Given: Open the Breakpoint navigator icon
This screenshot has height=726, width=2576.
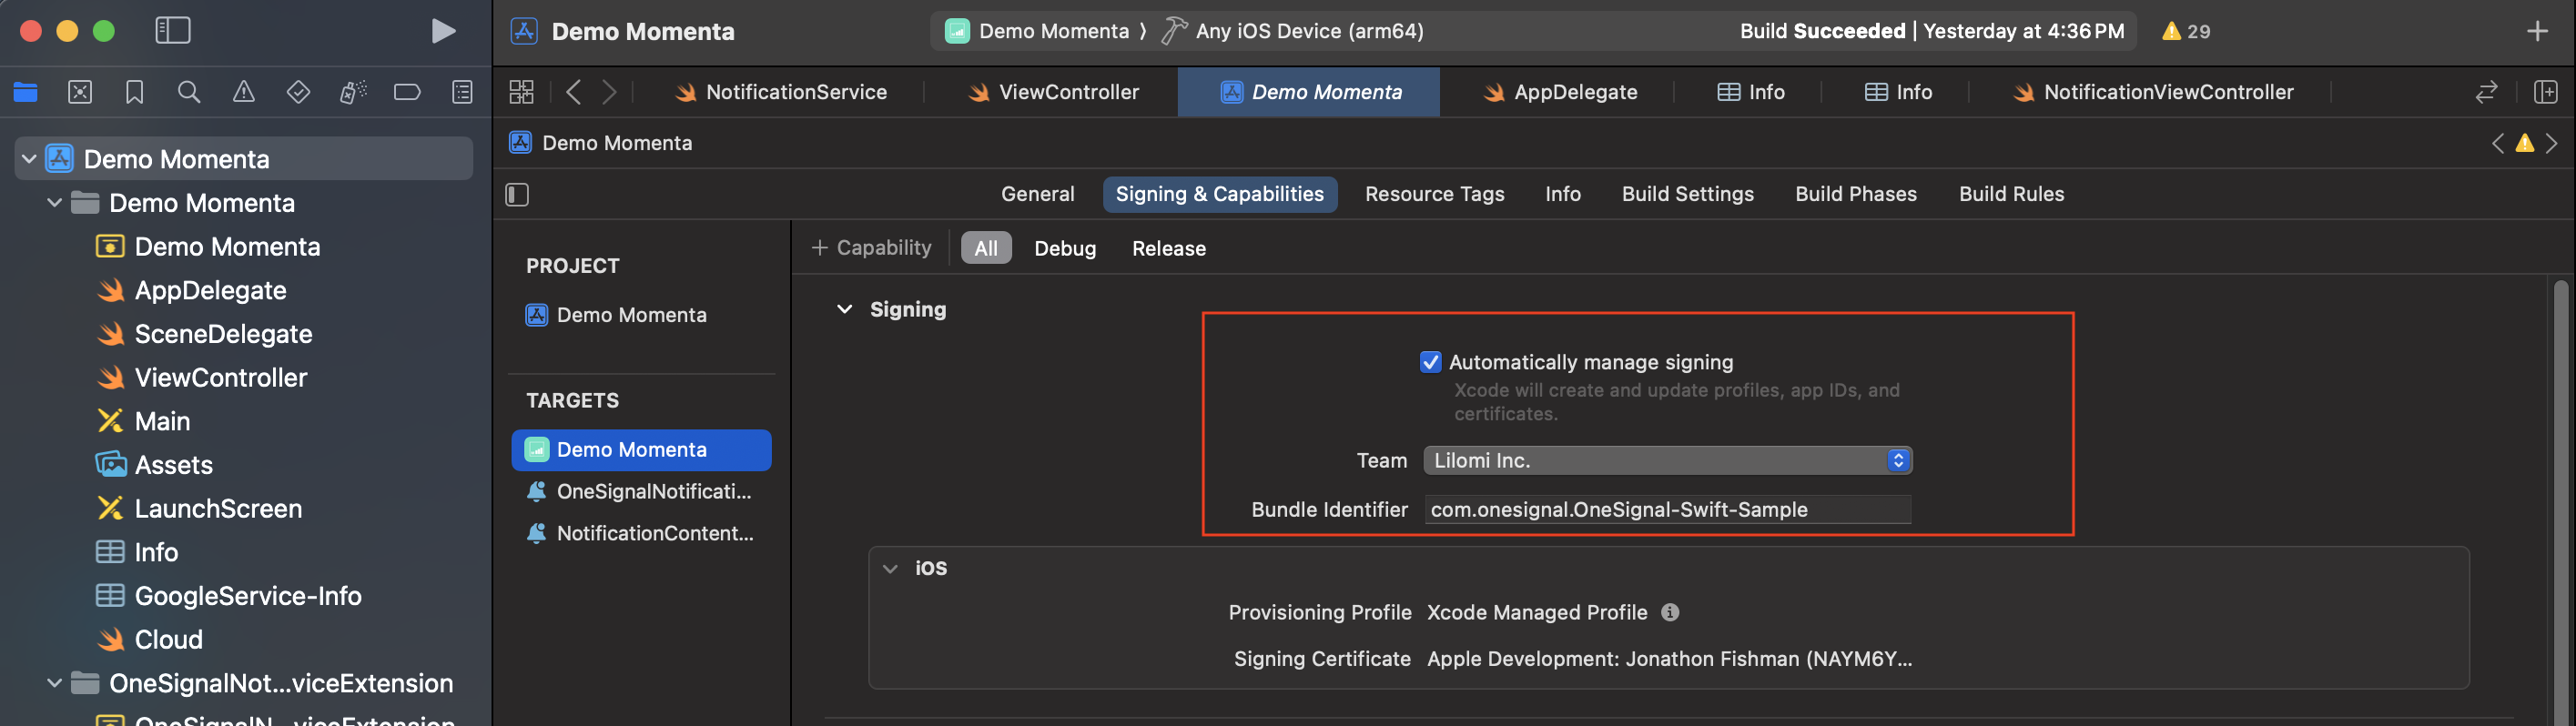Looking at the screenshot, I should pyautogui.click(x=407, y=92).
